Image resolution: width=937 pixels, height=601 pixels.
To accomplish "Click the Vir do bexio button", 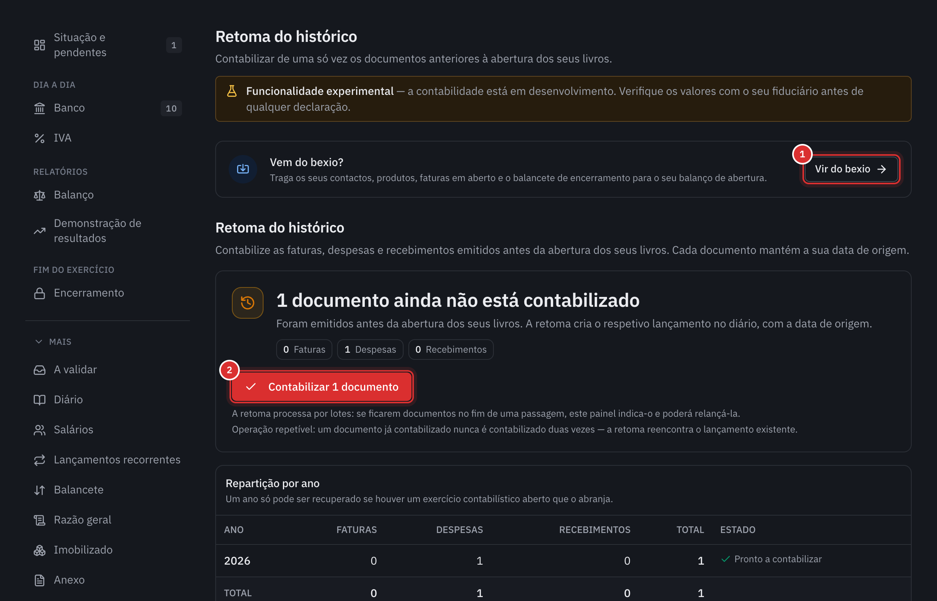I will [851, 169].
